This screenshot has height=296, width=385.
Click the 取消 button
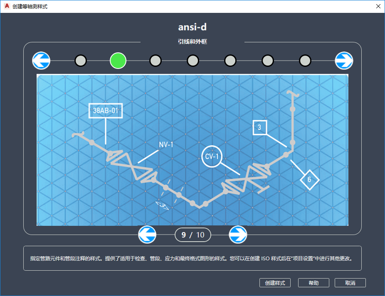coord(350,283)
